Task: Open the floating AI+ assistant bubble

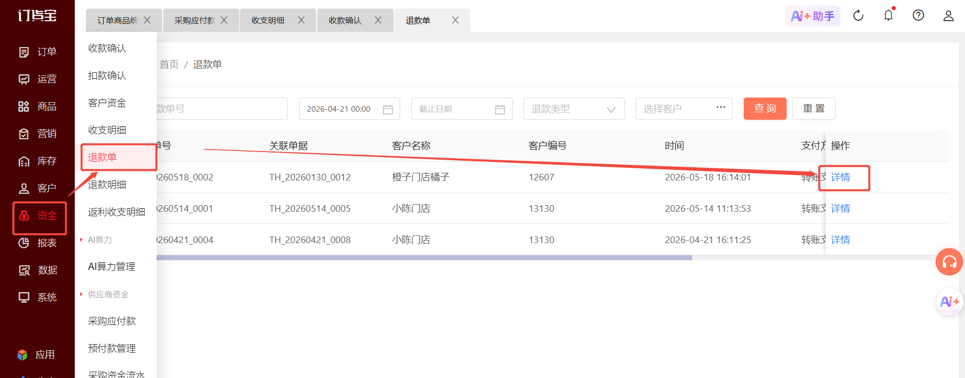Action: pos(949,302)
